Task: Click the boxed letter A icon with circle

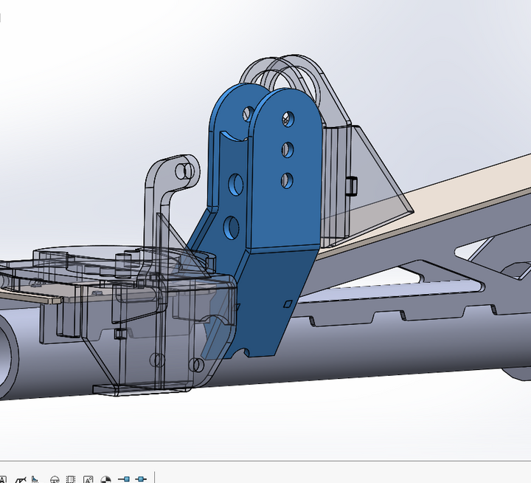Action: click(x=88, y=479)
